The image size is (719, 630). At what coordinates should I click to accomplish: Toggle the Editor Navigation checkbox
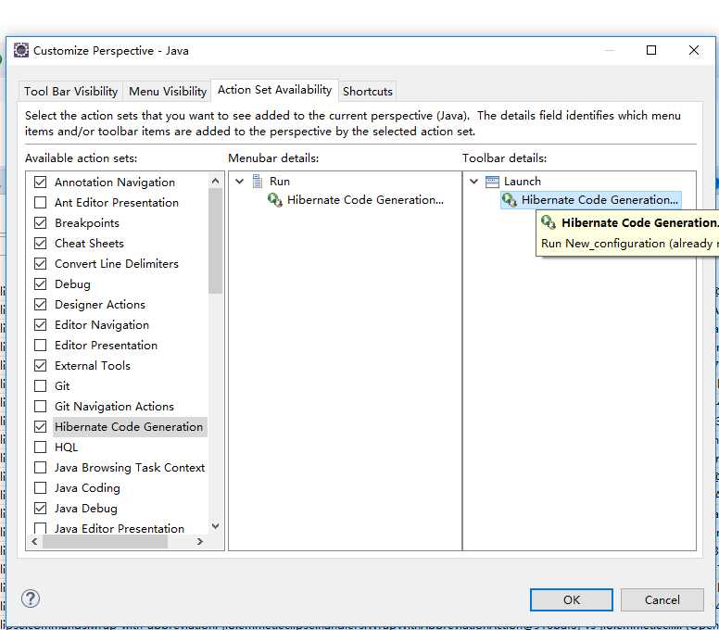(41, 324)
